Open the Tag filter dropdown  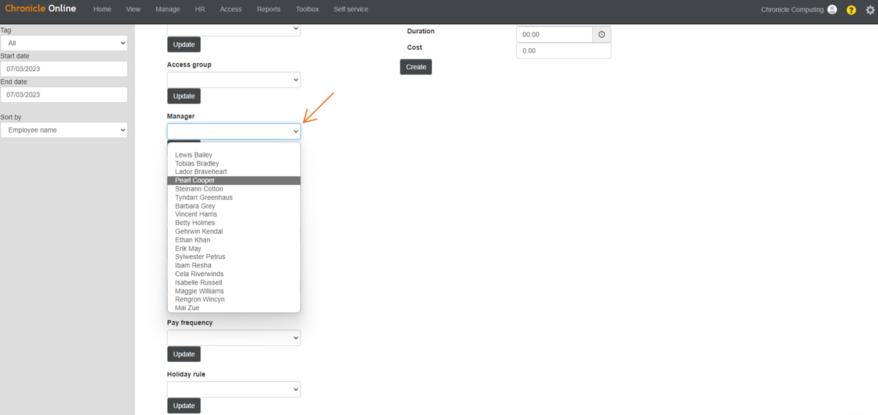tap(64, 43)
